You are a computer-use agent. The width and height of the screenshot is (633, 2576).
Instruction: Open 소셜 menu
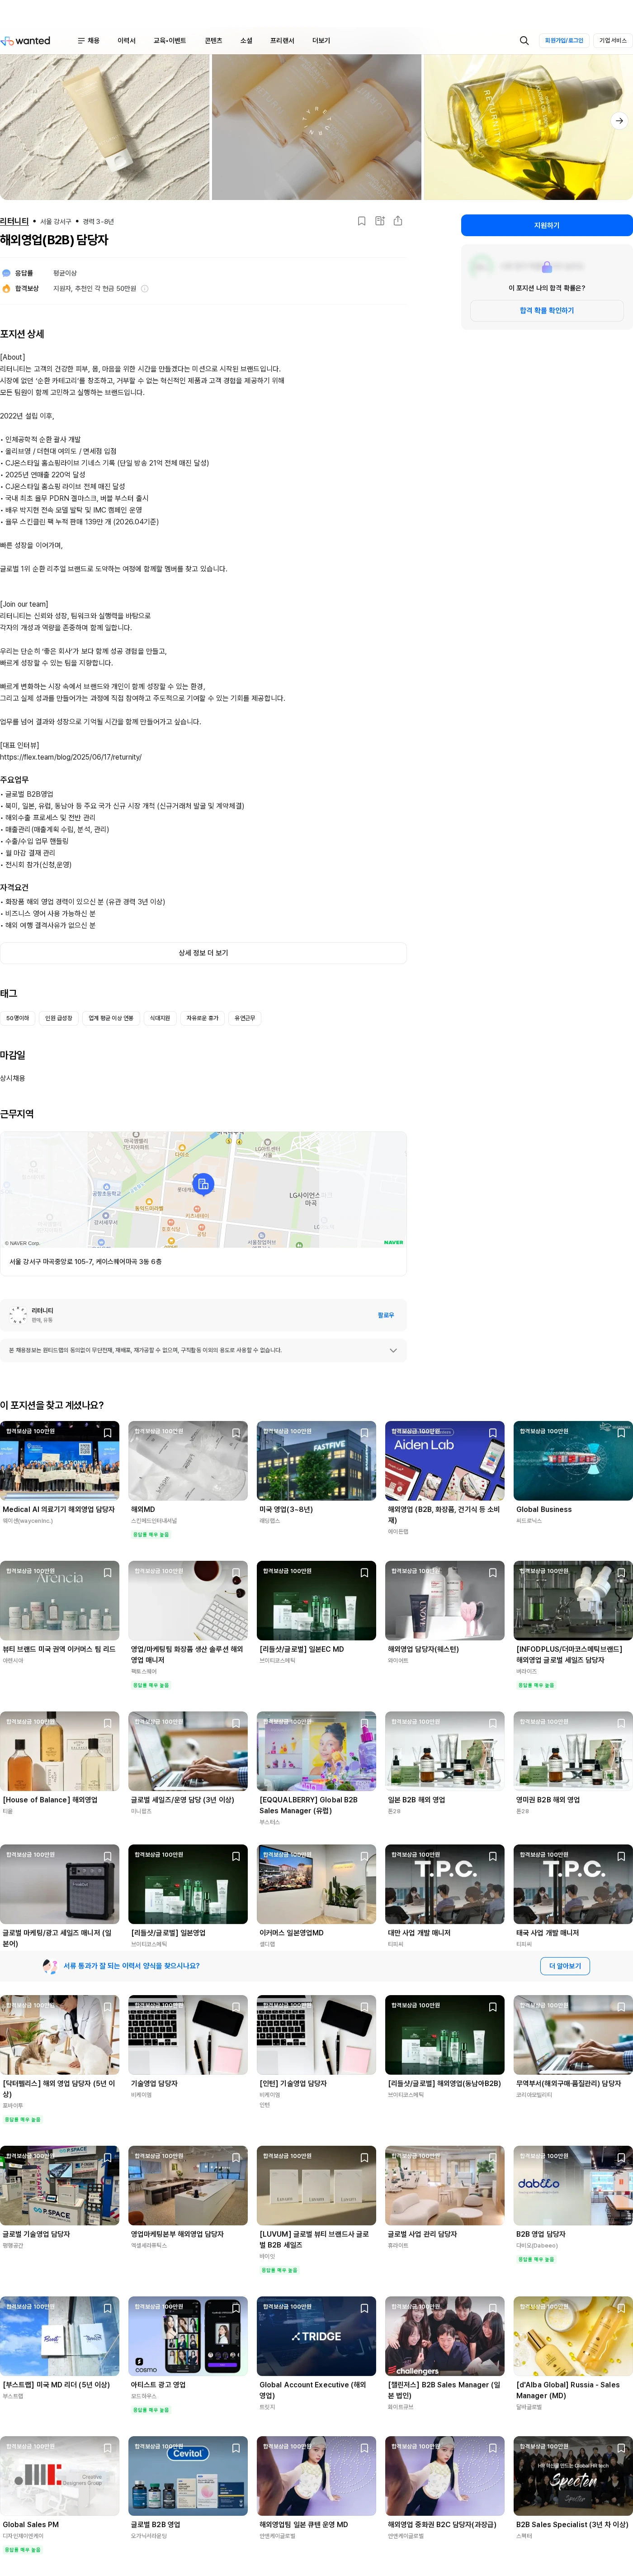(x=246, y=41)
